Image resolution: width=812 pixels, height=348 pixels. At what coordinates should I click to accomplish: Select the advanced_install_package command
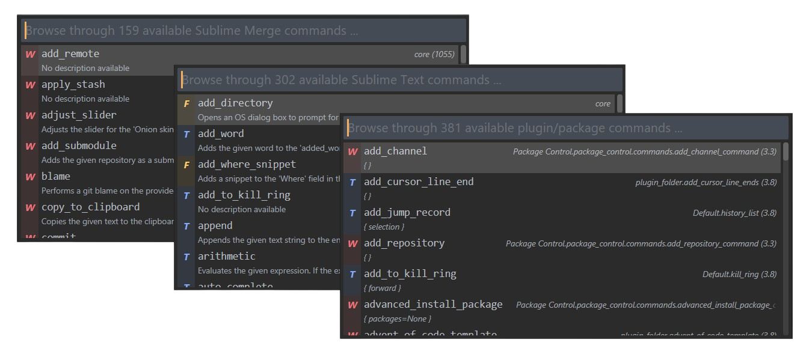(562, 311)
